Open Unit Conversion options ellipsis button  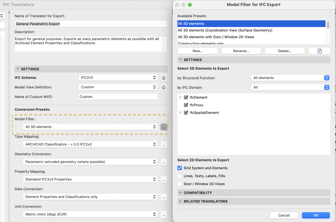pyautogui.click(x=164, y=214)
